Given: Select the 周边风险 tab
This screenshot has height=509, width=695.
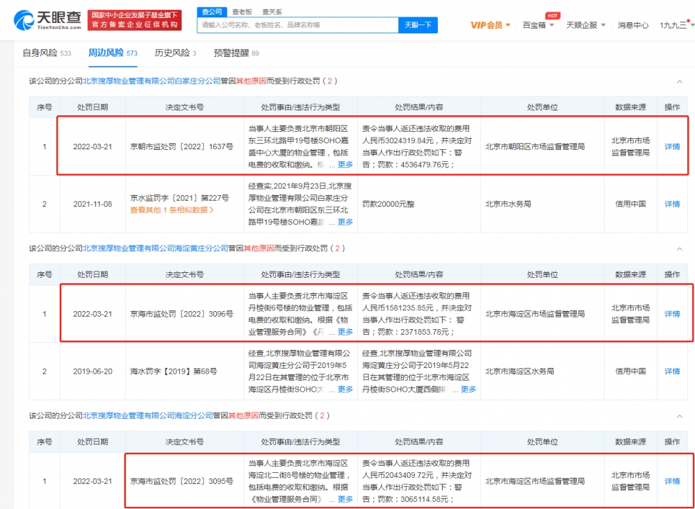Looking at the screenshot, I should click(113, 53).
